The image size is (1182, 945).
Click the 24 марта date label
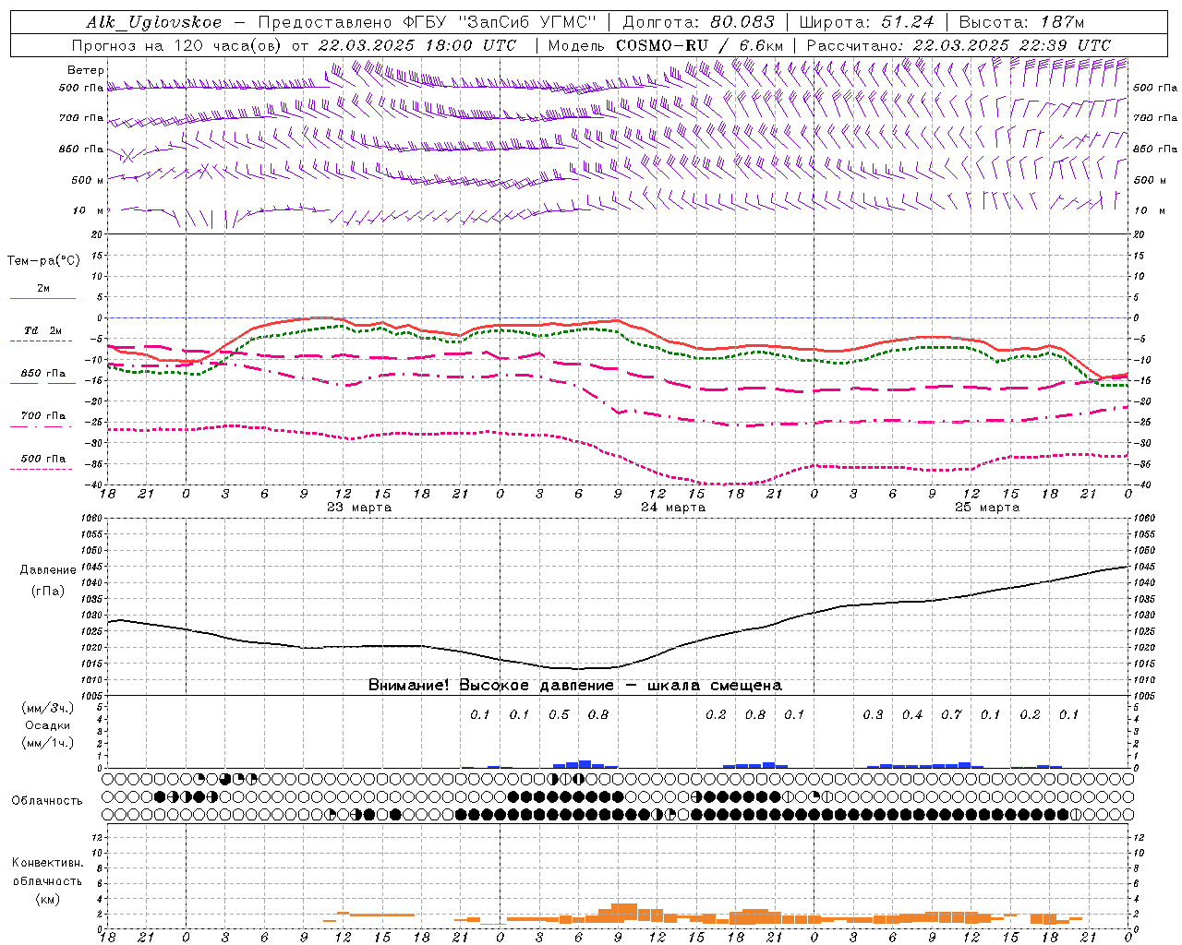coord(673,508)
